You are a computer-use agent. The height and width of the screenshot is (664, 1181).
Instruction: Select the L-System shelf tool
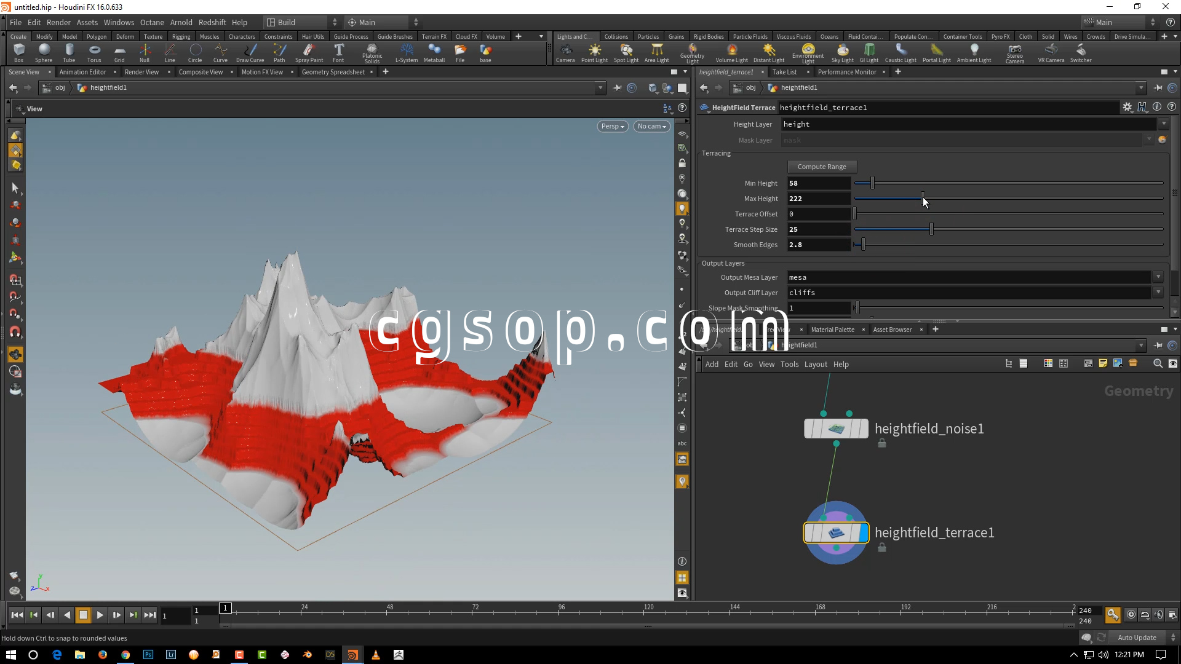coord(406,52)
